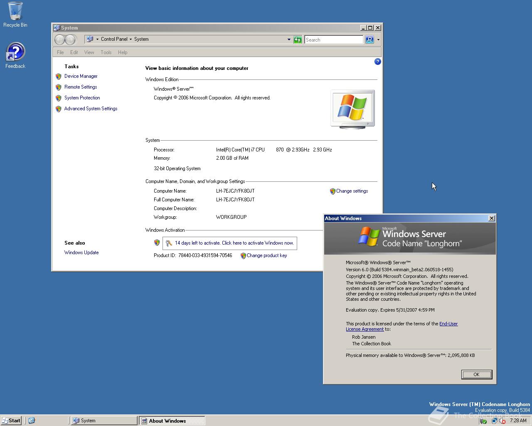Click Change settings link
The image size is (532, 426).
coord(352,191)
